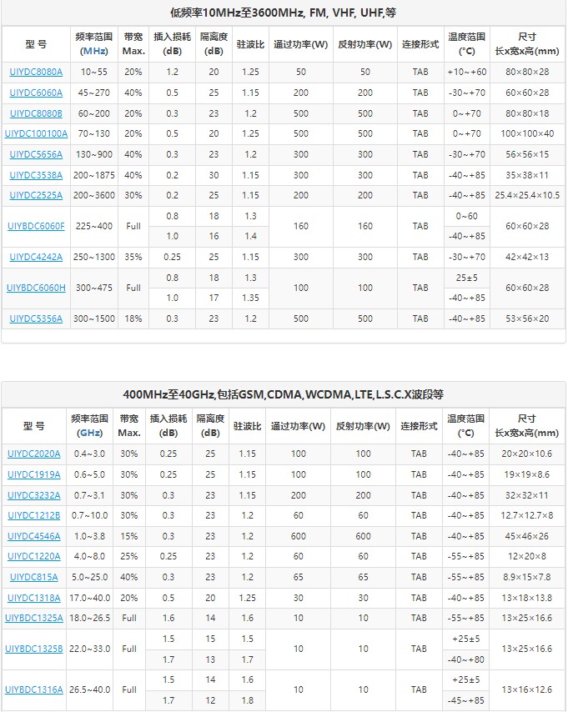Click the title '低频率10MHz至3600MHz, FM, VHF, UHF,等'
This screenshot has width=568, height=712.
click(x=283, y=13)
